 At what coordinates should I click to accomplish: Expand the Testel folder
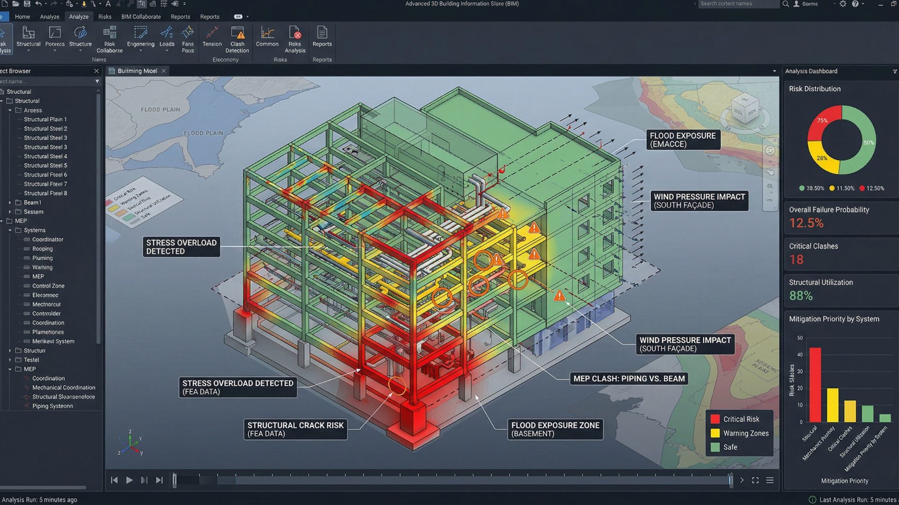(x=10, y=360)
